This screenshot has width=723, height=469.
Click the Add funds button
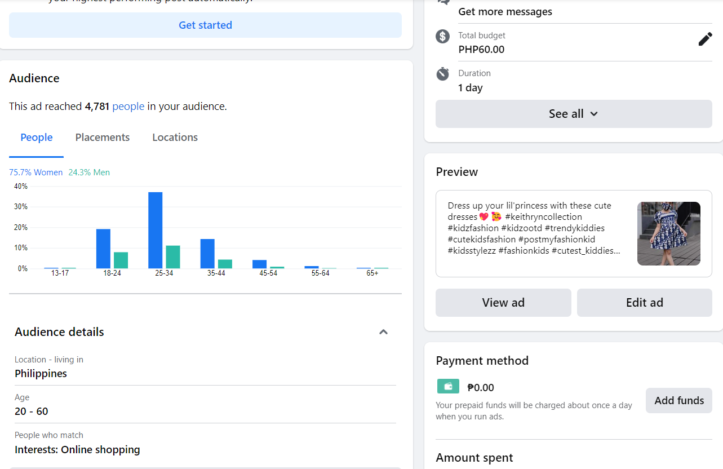click(678, 401)
